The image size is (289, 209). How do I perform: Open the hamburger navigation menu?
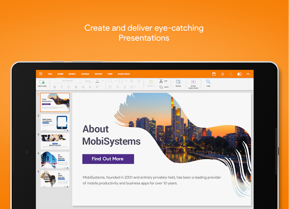pyautogui.click(x=41, y=74)
